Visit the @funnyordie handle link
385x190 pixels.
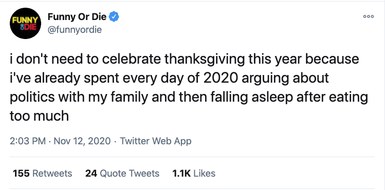75,30
